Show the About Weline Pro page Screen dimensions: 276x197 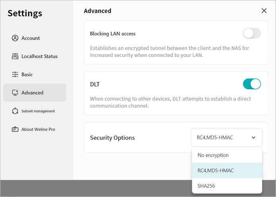click(39, 129)
